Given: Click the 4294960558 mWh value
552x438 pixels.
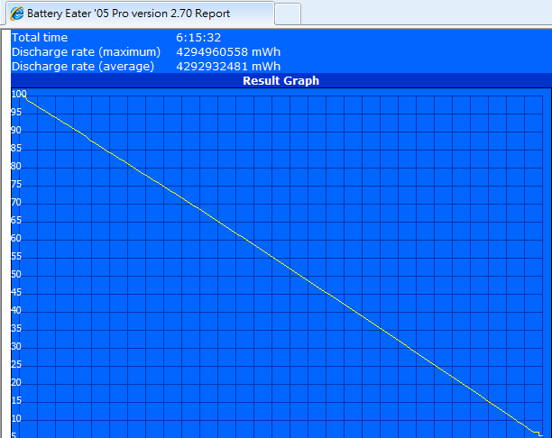Looking at the screenshot, I should coord(228,52).
